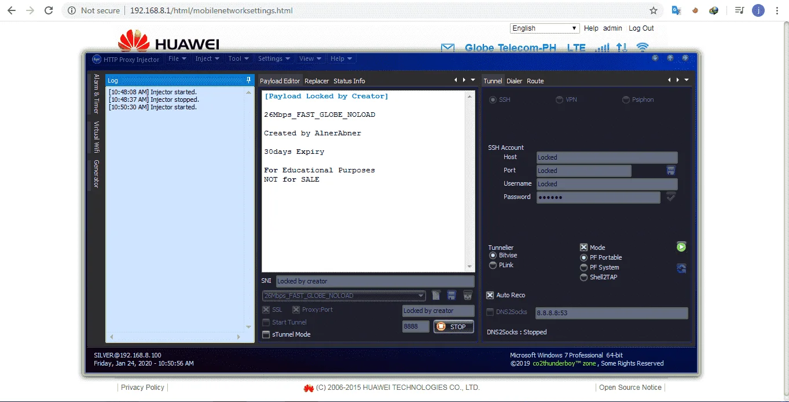Viewport: 789px width, 402px height.
Task: Click the down-arrow title bar window icon
Action: pos(655,58)
